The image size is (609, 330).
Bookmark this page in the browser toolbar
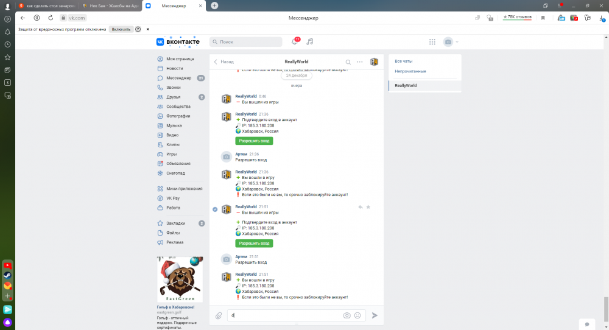(543, 18)
